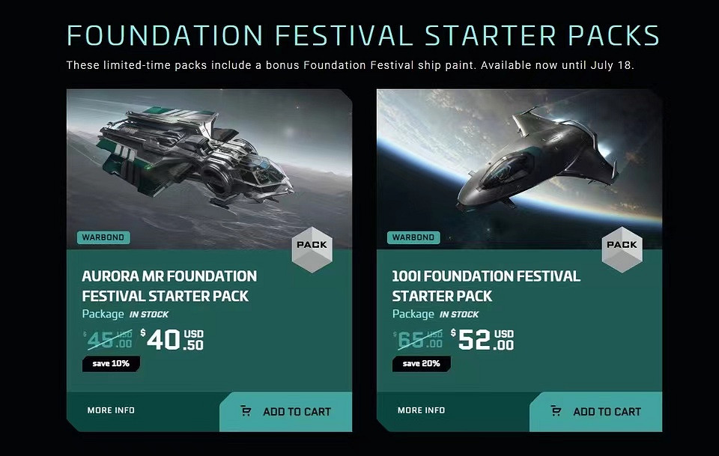Click the 'save 10%' badge on Aurora MR pack
The height and width of the screenshot is (456, 719).
click(111, 363)
